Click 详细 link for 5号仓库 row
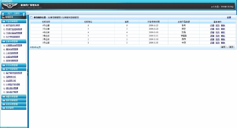237x128 pixels. tap(212, 29)
